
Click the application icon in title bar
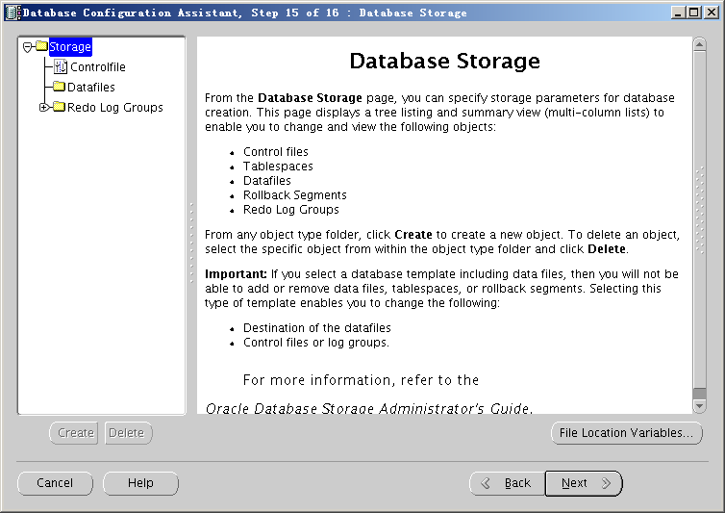pos(11,13)
